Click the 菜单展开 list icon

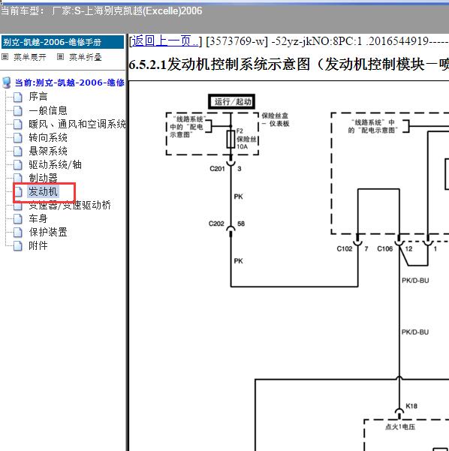click(x=5, y=57)
